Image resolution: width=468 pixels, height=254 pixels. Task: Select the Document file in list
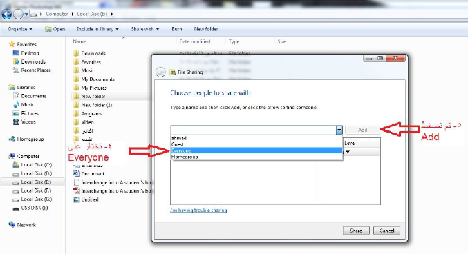coord(89,173)
